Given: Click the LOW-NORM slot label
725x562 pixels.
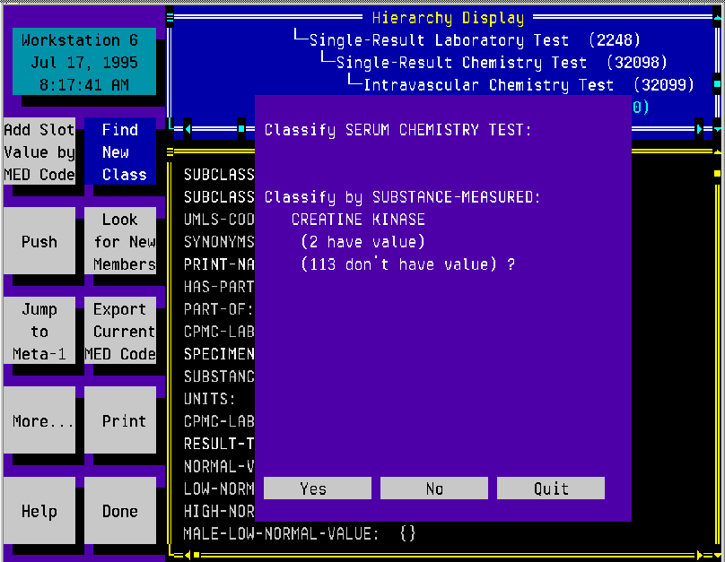Looking at the screenshot, I should 219,489.
